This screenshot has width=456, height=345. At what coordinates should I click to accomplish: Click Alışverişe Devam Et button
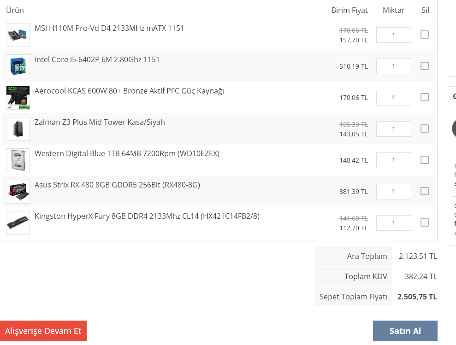point(43,331)
